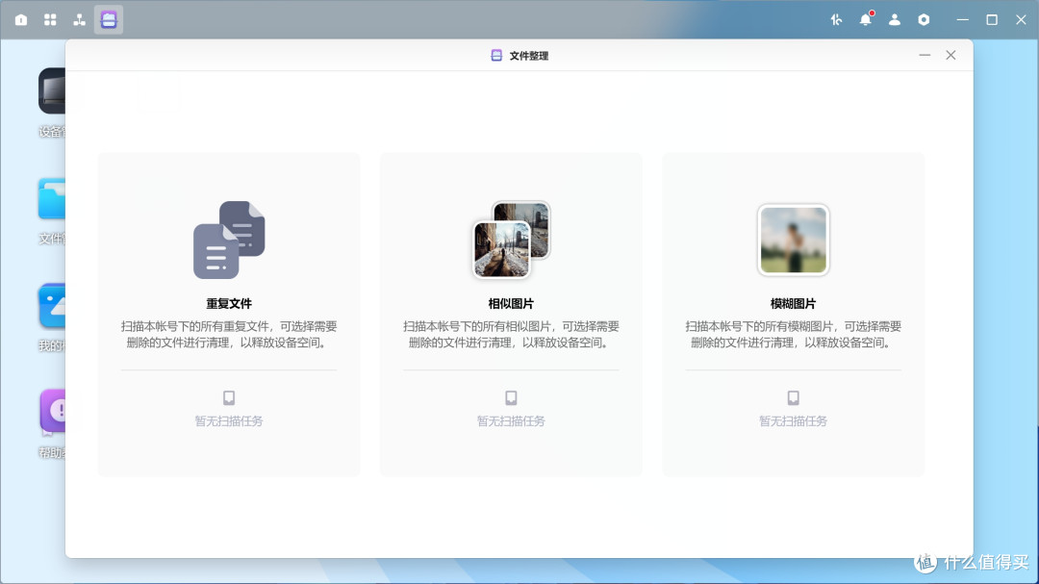This screenshot has height=584, width=1039.
Task: Click the 重复文件 description text
Action: [x=229, y=334]
